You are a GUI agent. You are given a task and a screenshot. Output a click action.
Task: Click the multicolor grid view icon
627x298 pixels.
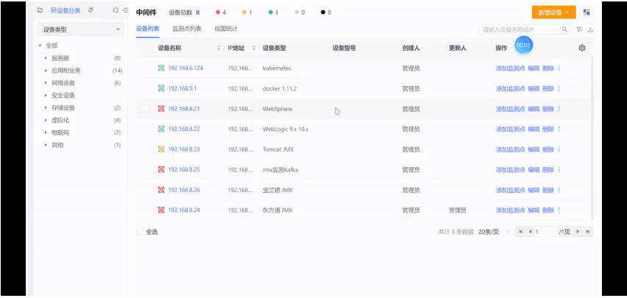pyautogui.click(x=587, y=13)
